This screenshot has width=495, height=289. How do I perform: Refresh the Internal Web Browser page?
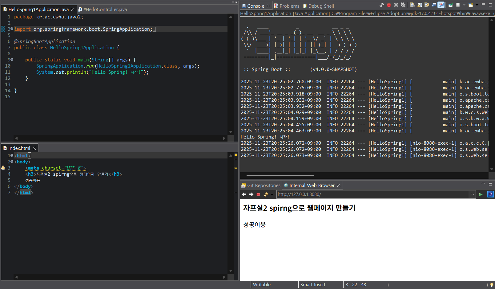[265, 194]
